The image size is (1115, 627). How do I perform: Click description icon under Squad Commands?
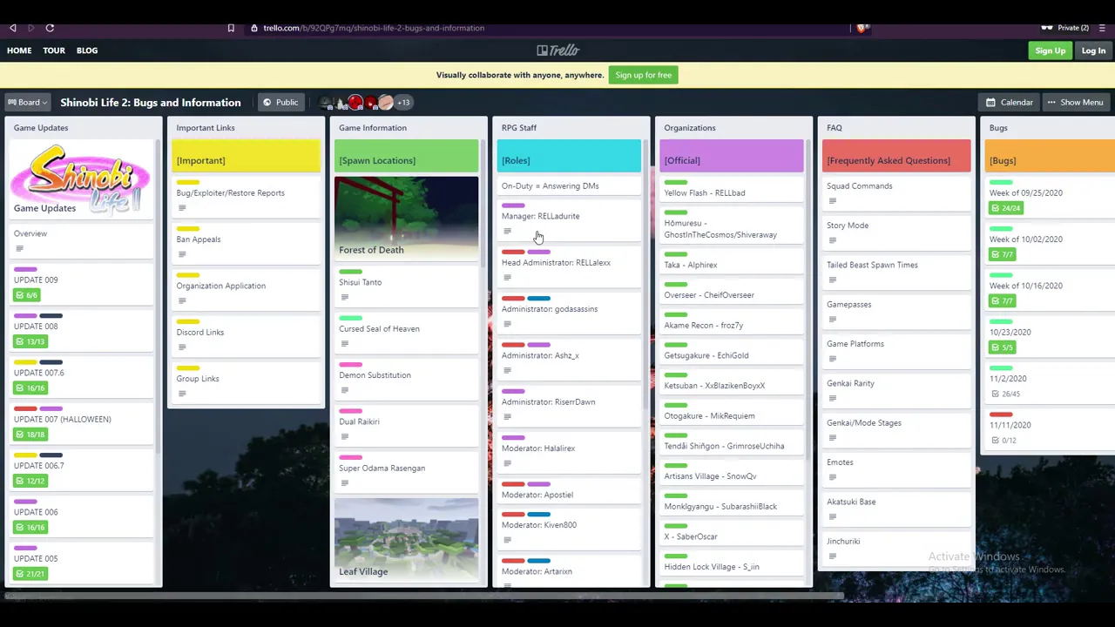tap(832, 201)
